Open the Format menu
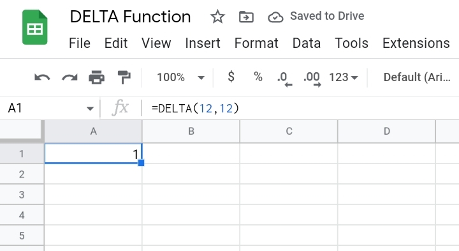Viewport: 459px width, 251px height. 256,43
